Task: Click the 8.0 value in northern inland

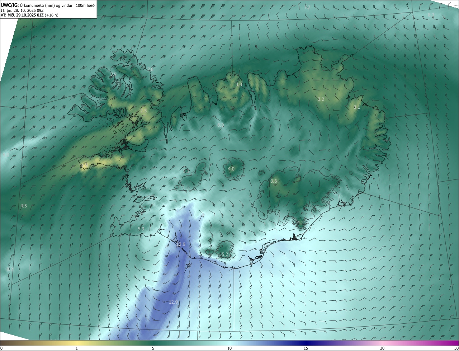Action: pyautogui.click(x=221, y=125)
